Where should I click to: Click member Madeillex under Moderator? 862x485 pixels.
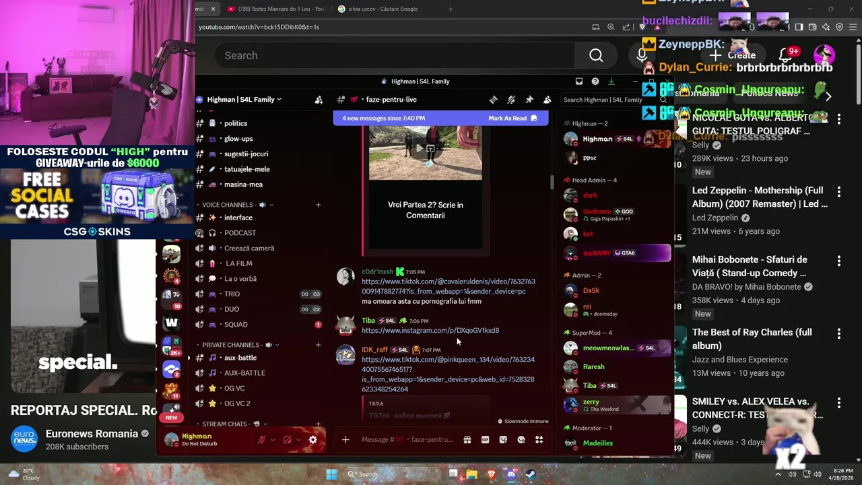coord(597,443)
